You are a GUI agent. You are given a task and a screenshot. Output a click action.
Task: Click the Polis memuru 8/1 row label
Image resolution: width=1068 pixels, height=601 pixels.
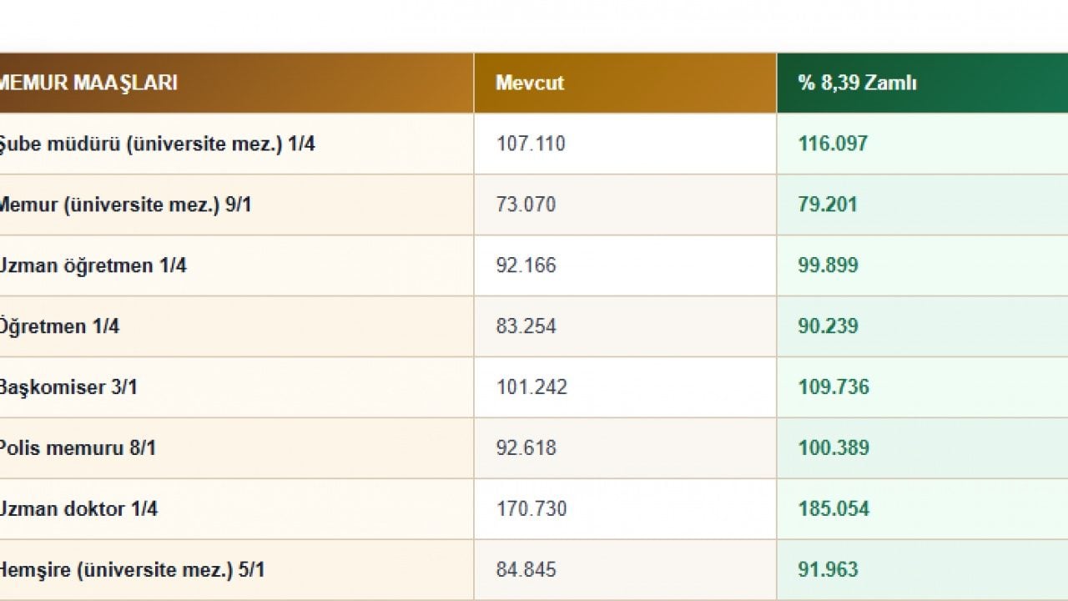click(78, 448)
